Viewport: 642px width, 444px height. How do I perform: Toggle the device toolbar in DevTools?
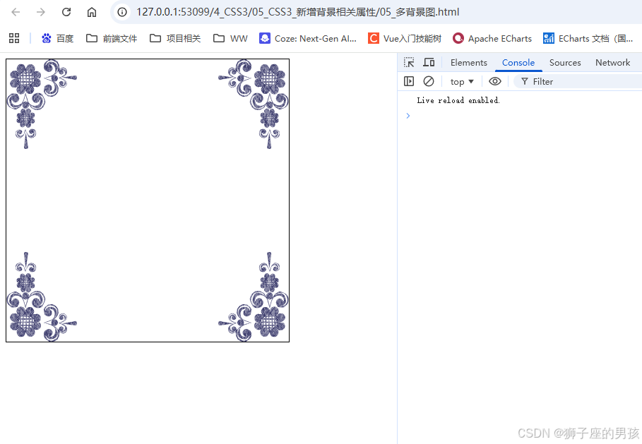click(x=429, y=62)
